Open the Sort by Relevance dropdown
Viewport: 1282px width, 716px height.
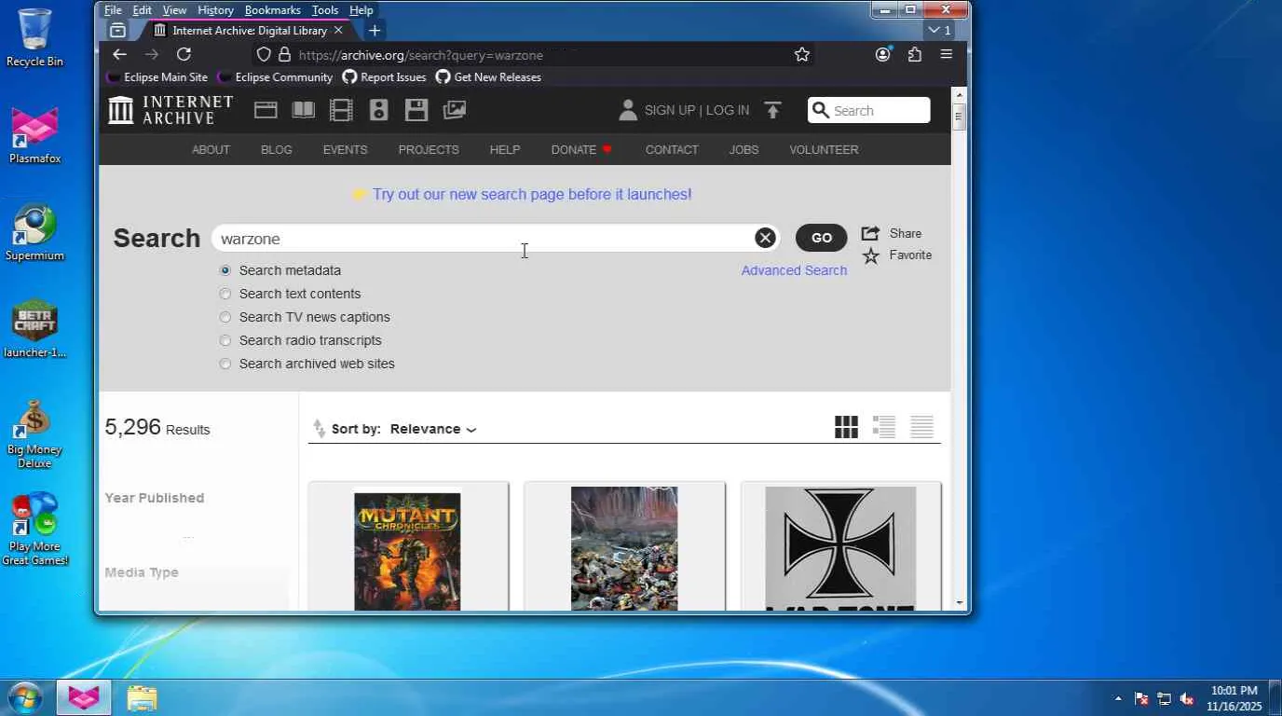(x=433, y=429)
